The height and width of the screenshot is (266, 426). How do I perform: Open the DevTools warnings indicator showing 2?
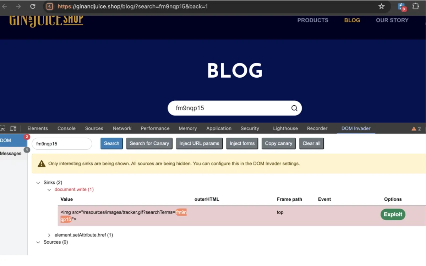pyautogui.click(x=415, y=128)
